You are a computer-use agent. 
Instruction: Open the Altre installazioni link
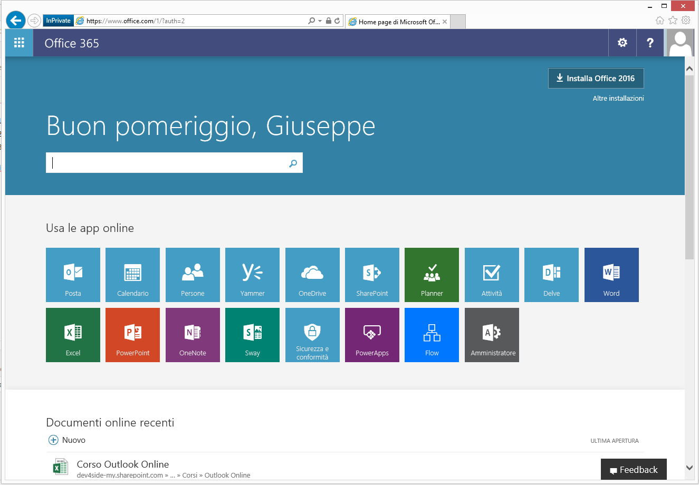618,98
